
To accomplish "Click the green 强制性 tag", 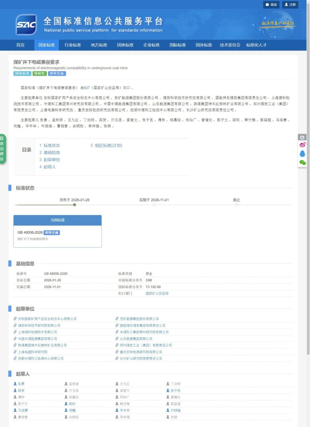I will pyautogui.click(x=40, y=73).
